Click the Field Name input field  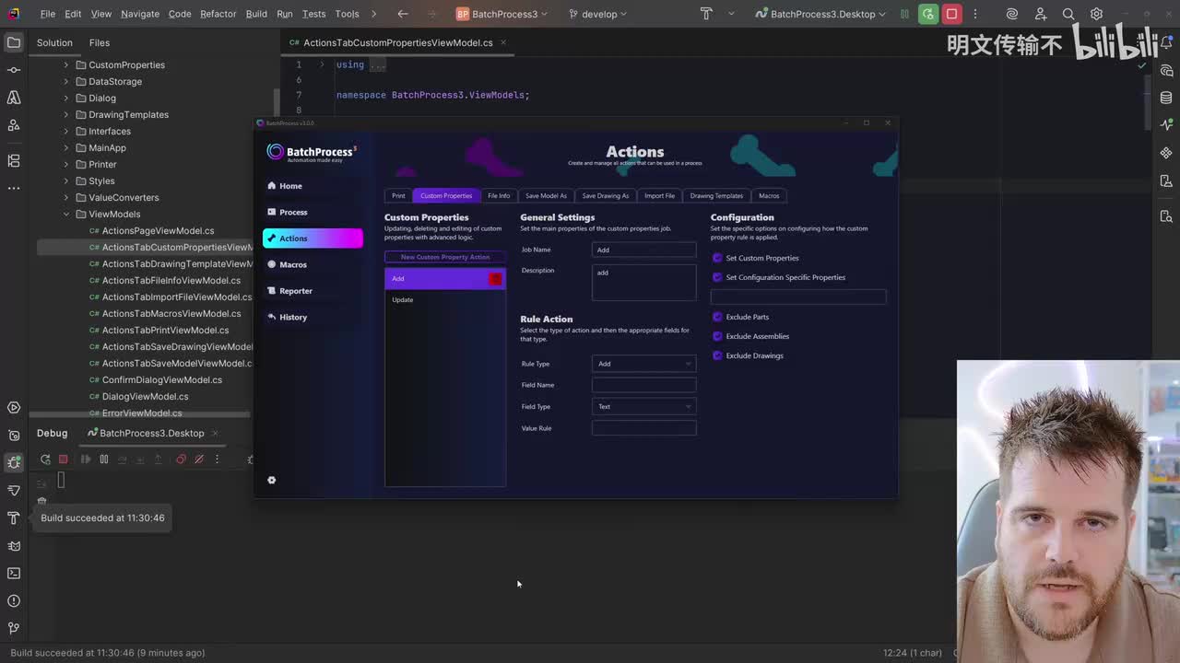coord(643,385)
